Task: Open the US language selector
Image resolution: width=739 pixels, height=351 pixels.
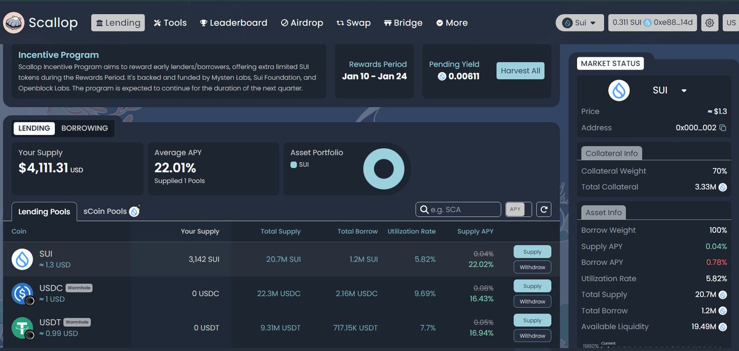Action: pyautogui.click(x=730, y=23)
